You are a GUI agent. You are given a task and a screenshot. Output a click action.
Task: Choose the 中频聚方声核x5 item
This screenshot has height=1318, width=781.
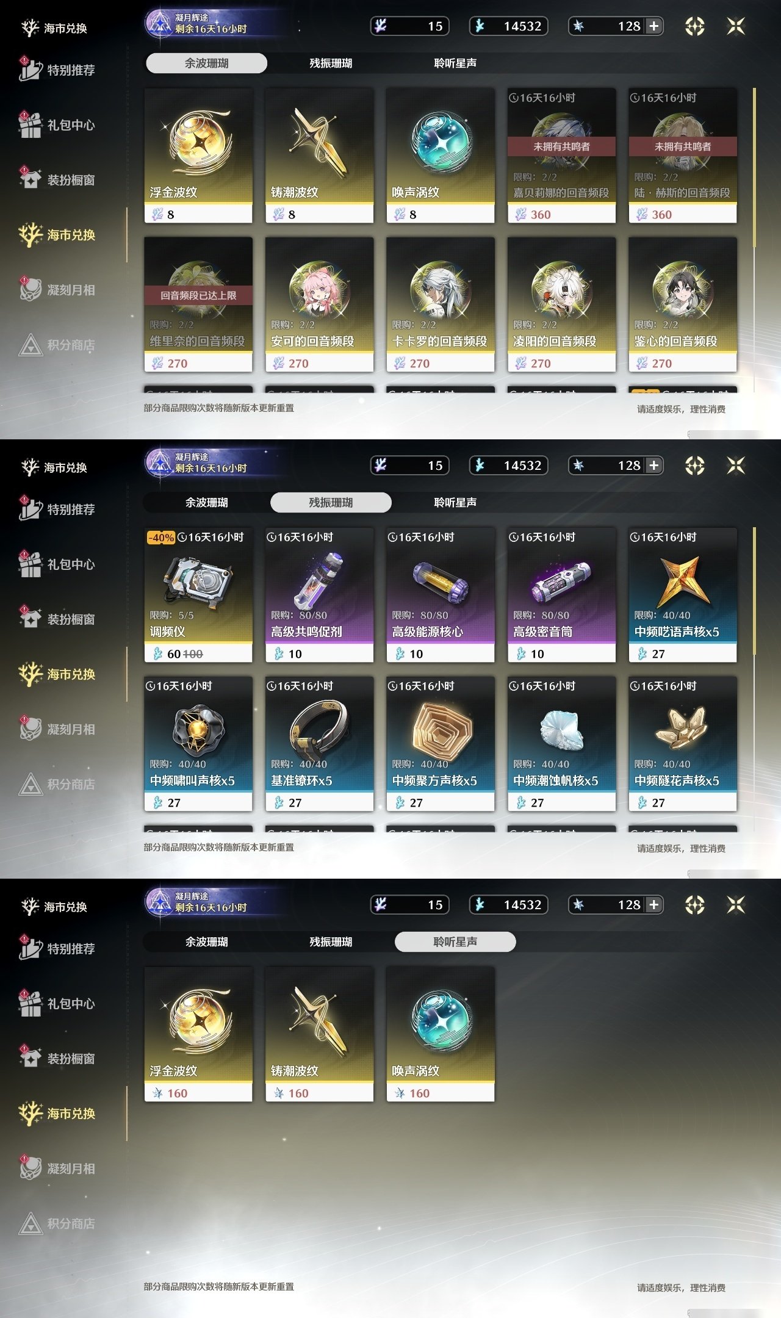click(441, 744)
